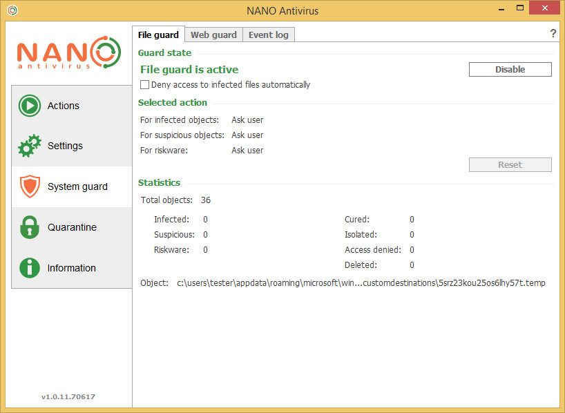Screen dimensions: 565x413
Task: Click the 'Deleted:' statistic label
Action: pos(361,265)
